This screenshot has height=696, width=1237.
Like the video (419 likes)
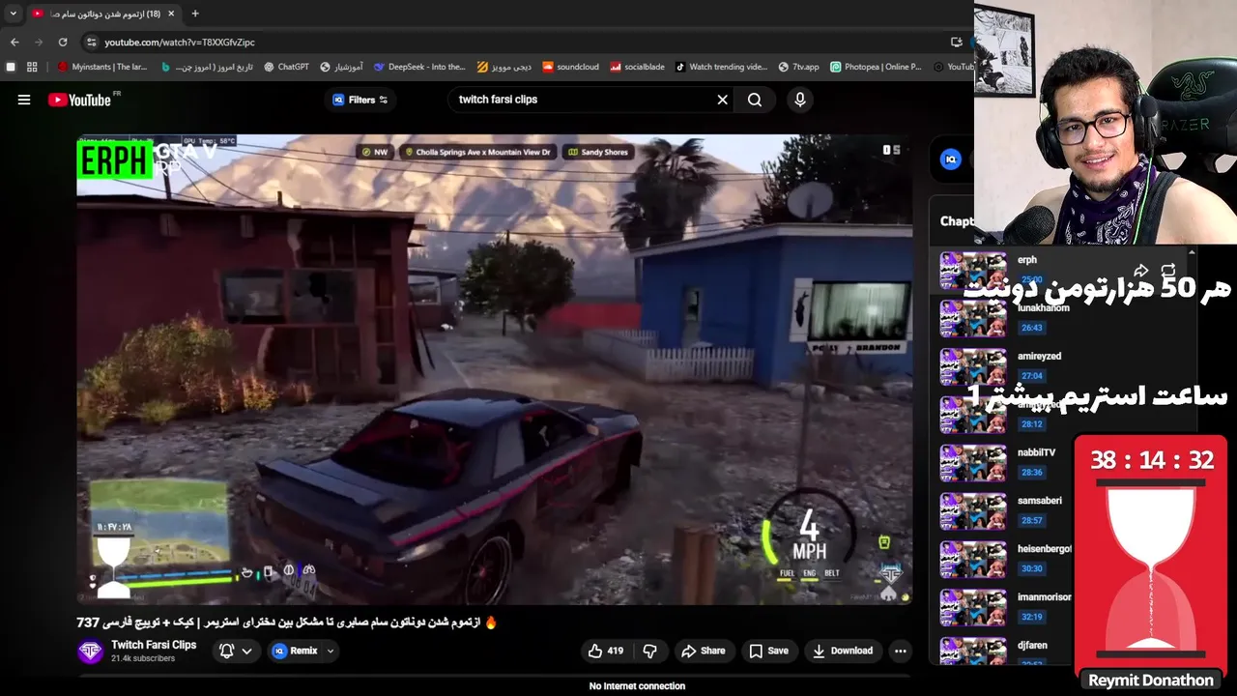tap(606, 651)
